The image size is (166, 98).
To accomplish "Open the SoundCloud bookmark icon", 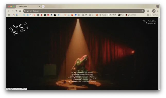I will point(72,15).
